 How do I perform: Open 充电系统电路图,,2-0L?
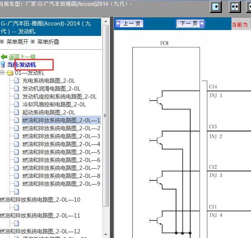49,81
